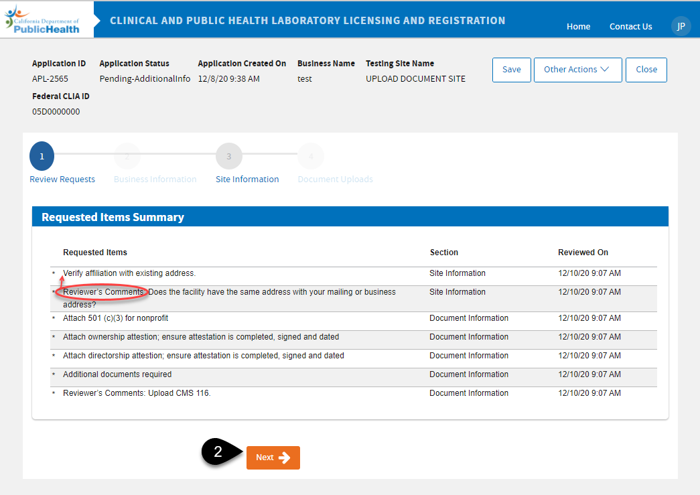This screenshot has height=495, width=700.
Task: Click the Reviewer's Comments Upload CMS 116 row
Action: point(137,393)
